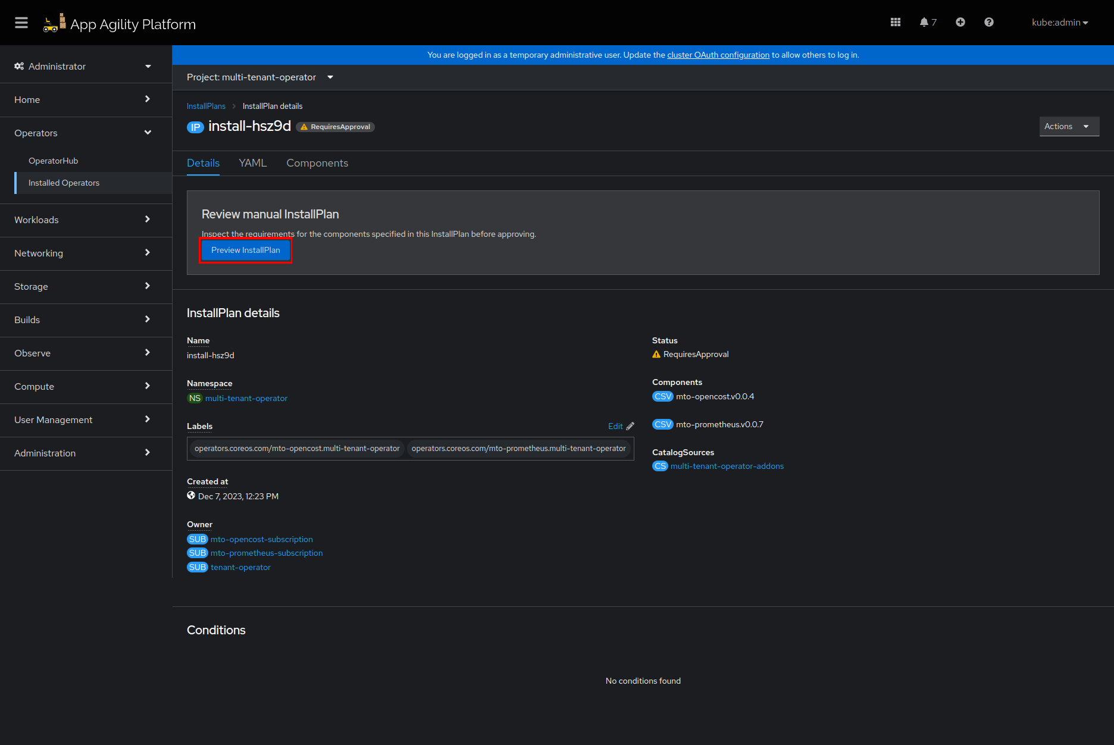Open the Project multi-tenant-operator selector

[260, 77]
